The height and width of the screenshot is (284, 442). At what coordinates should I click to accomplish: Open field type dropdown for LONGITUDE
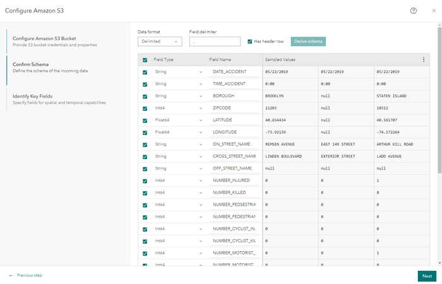tap(201, 132)
